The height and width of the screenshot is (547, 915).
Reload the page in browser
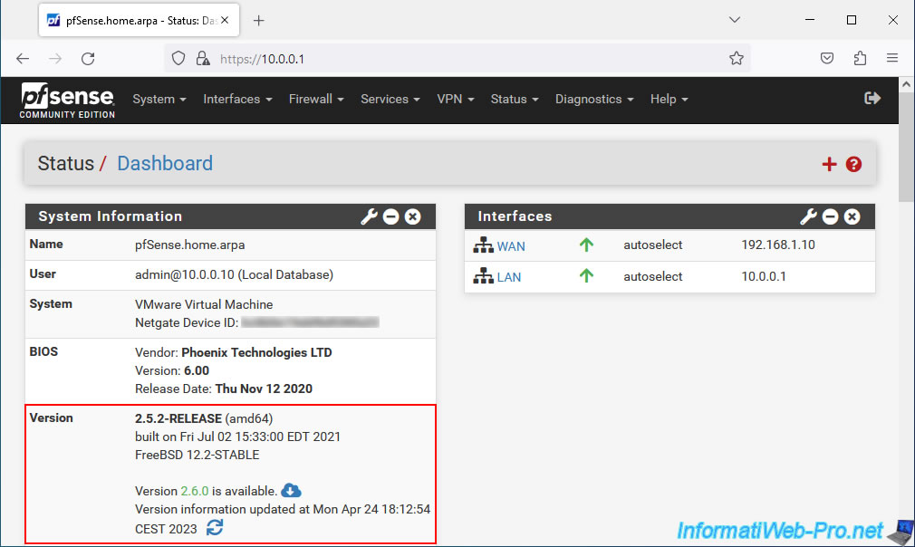coord(88,59)
